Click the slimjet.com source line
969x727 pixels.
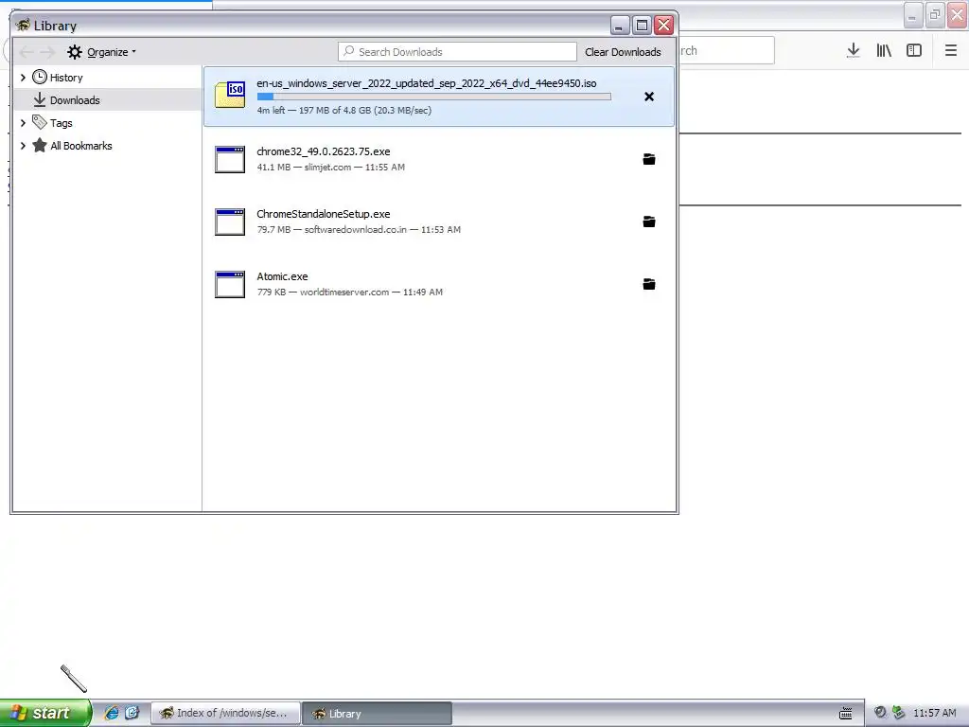(x=330, y=167)
